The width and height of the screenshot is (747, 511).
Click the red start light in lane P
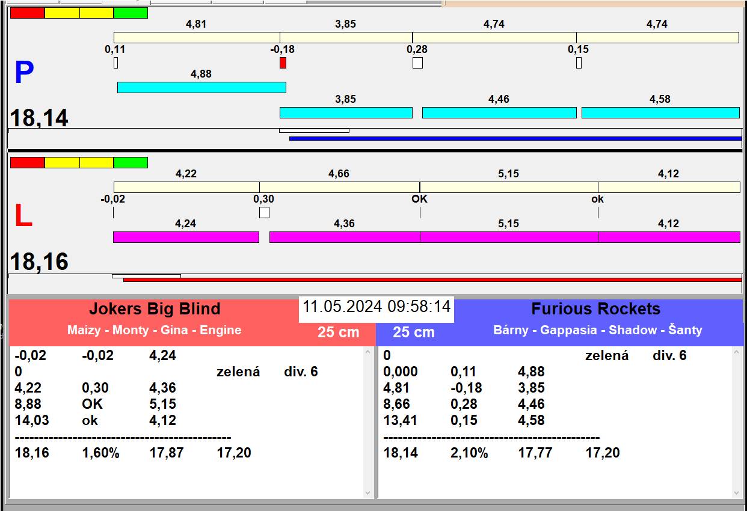[x=28, y=13]
